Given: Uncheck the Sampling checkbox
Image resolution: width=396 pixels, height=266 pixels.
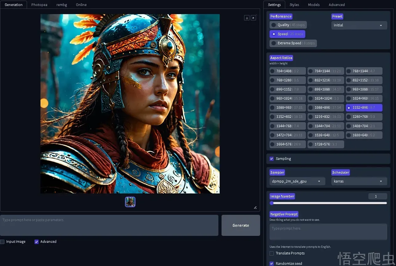Looking at the screenshot, I should (x=272, y=159).
